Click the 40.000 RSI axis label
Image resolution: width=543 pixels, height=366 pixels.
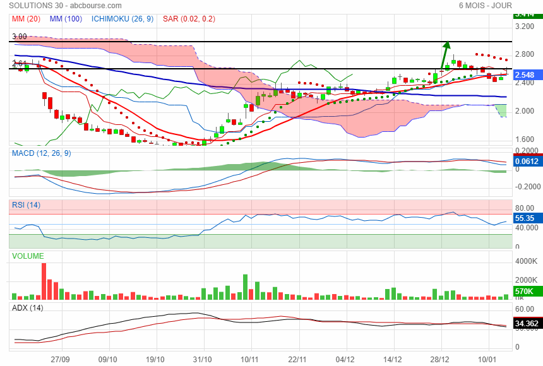pos(527,228)
